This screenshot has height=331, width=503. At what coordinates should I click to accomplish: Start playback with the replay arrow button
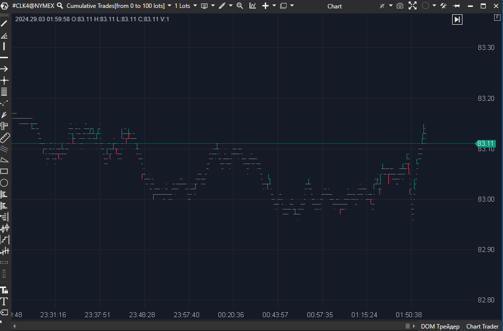pyautogui.click(x=457, y=19)
